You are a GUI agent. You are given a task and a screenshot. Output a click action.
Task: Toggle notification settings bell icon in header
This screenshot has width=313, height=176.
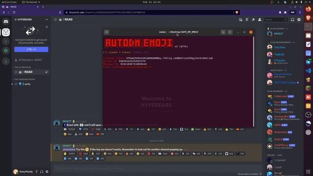pos(247,20)
